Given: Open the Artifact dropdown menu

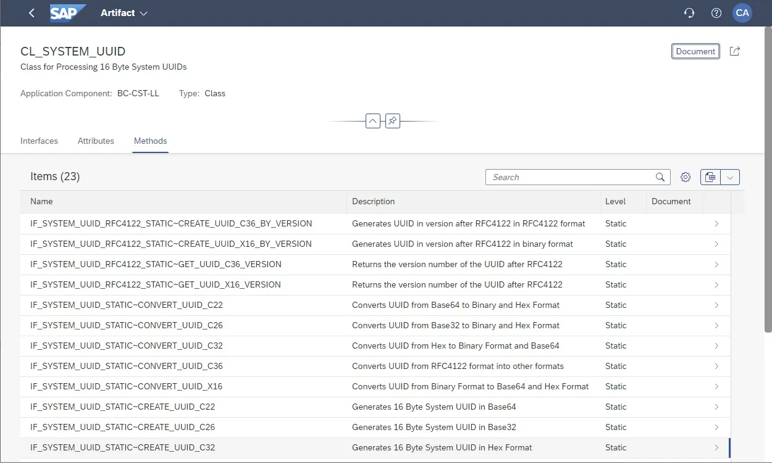Looking at the screenshot, I should click(124, 13).
